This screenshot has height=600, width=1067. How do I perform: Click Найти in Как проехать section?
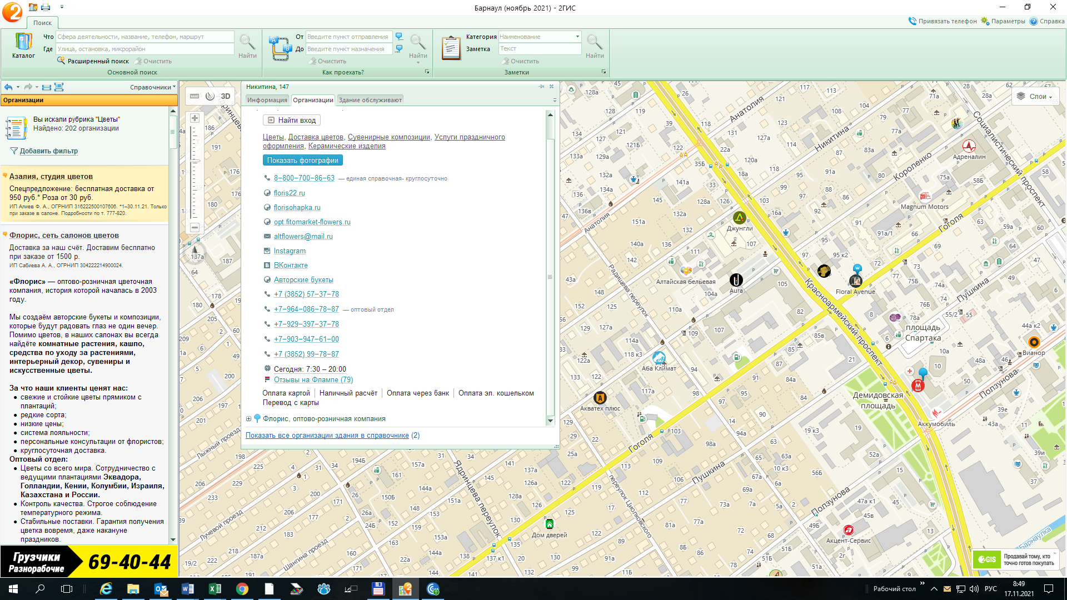tap(418, 46)
